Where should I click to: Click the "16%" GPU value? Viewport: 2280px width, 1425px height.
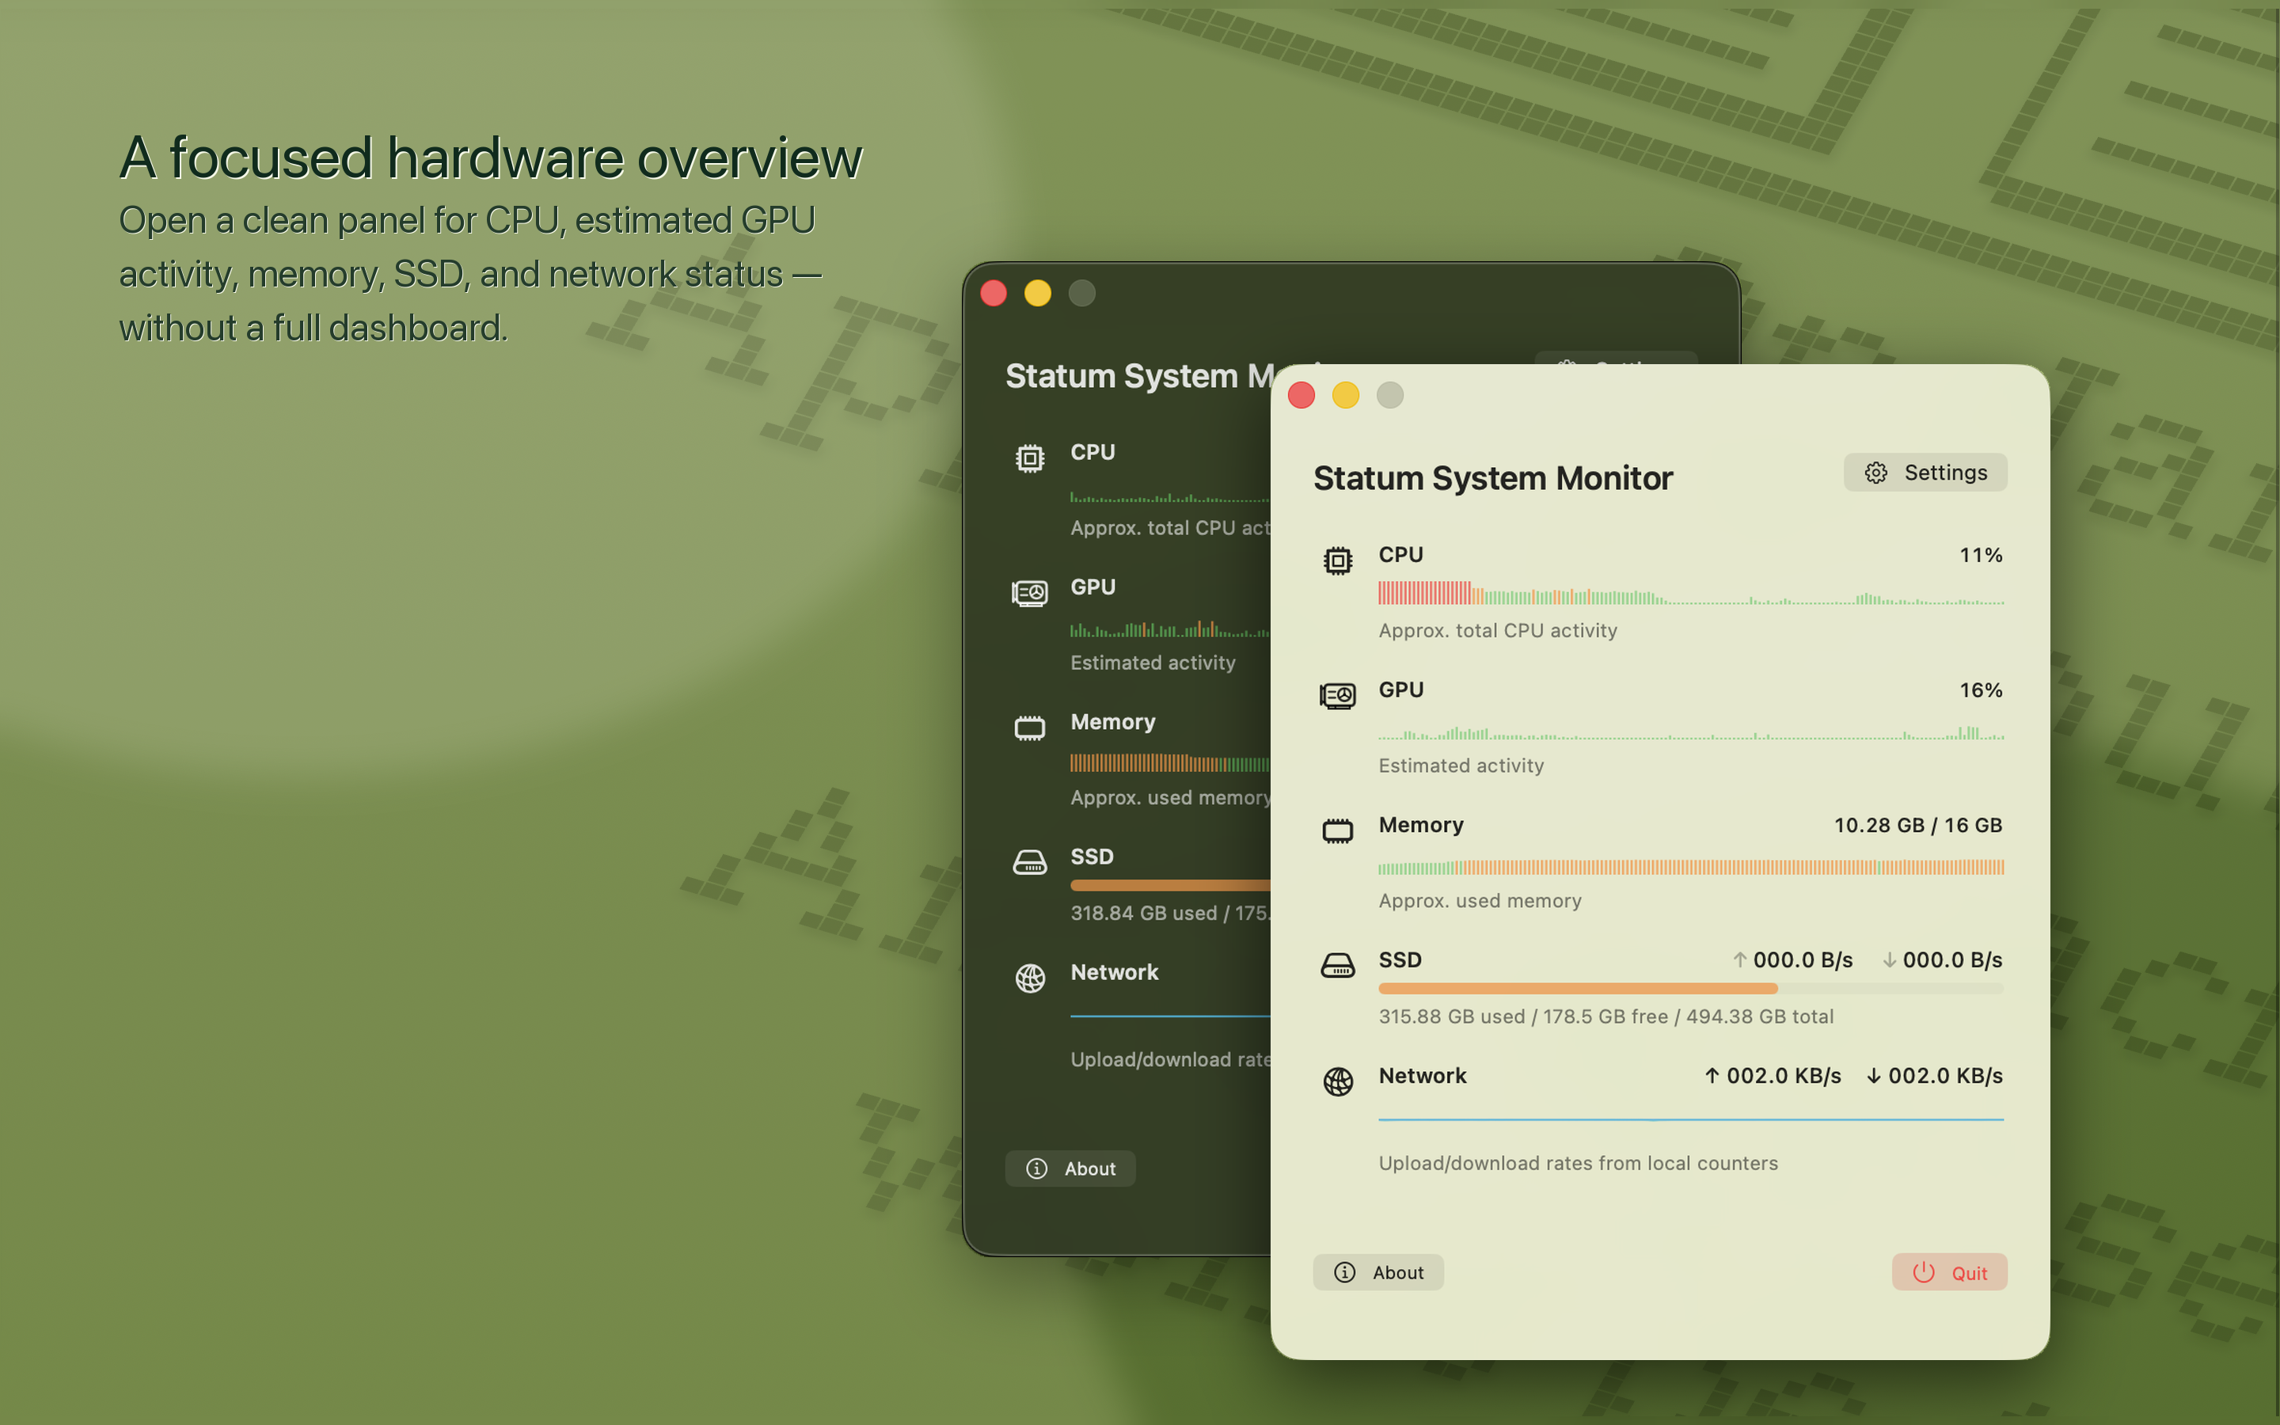[x=1981, y=690]
